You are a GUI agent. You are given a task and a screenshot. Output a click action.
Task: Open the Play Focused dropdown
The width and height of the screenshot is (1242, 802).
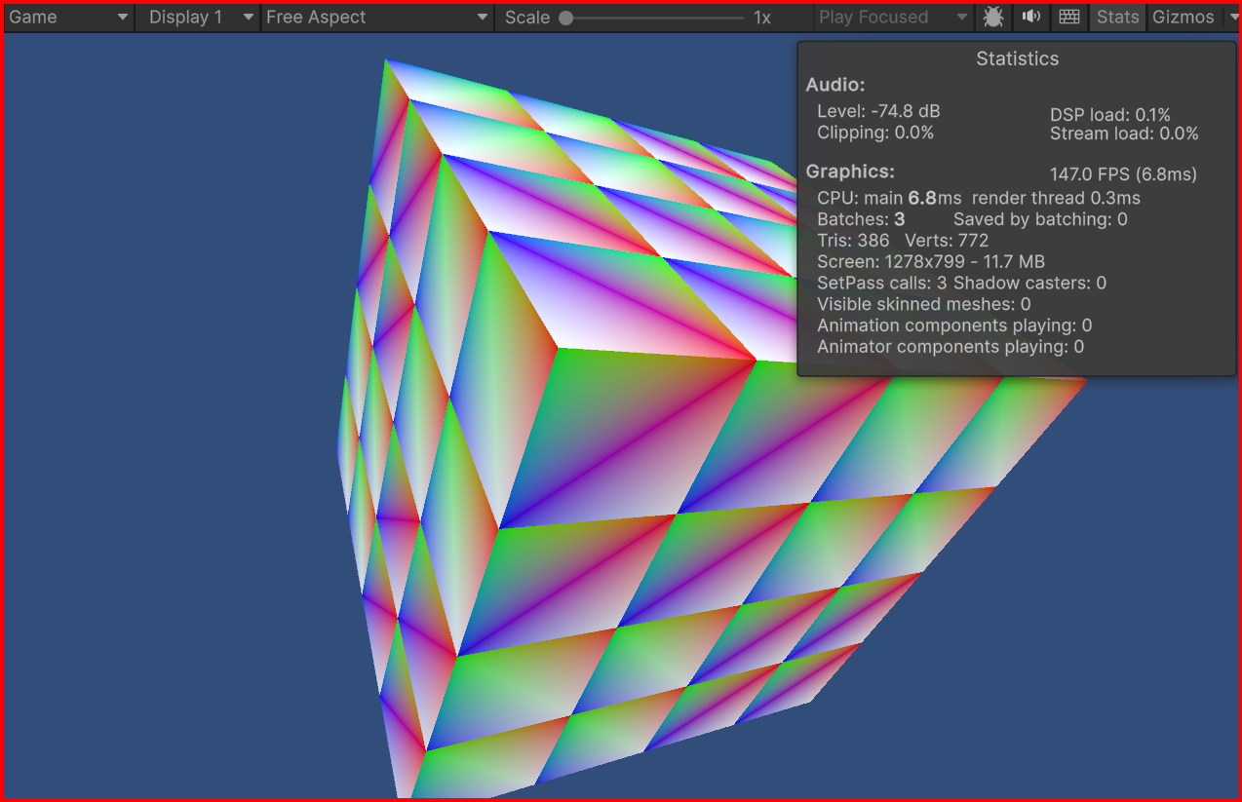[893, 18]
